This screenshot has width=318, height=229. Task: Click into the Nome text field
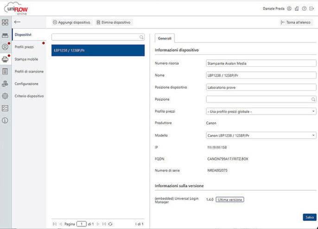260,75
